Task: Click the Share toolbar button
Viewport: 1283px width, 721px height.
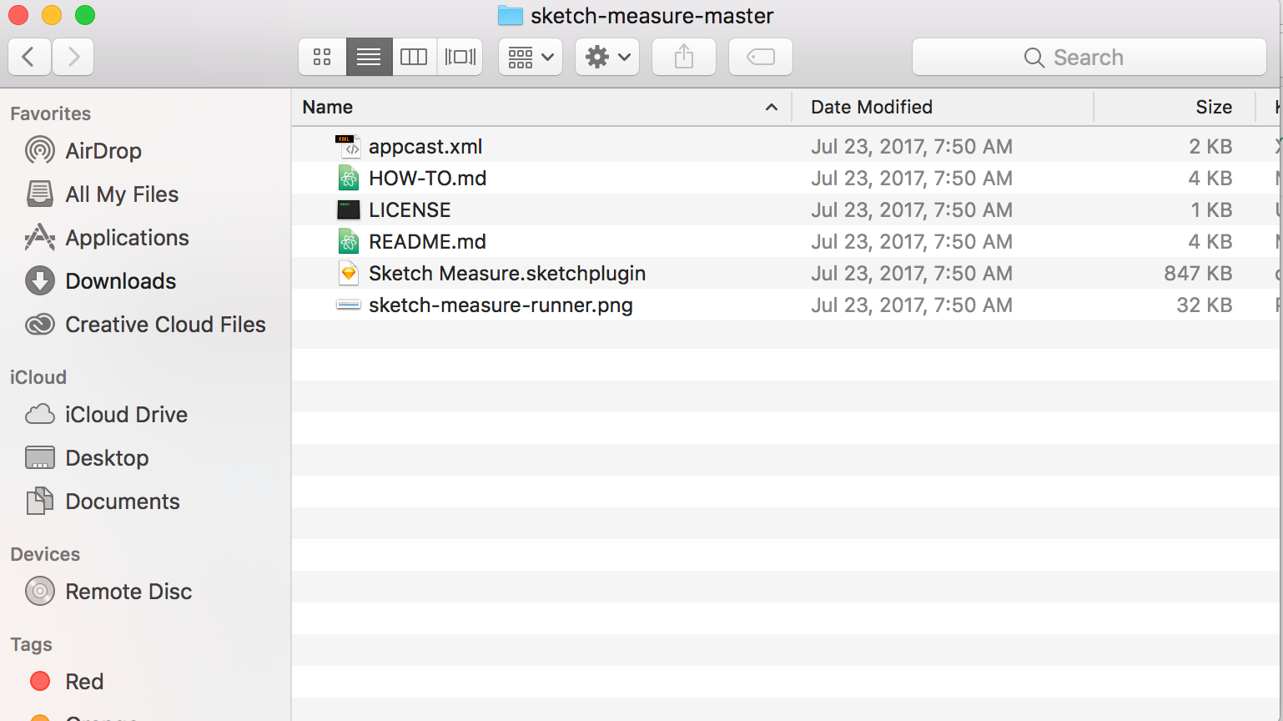Action: click(684, 57)
